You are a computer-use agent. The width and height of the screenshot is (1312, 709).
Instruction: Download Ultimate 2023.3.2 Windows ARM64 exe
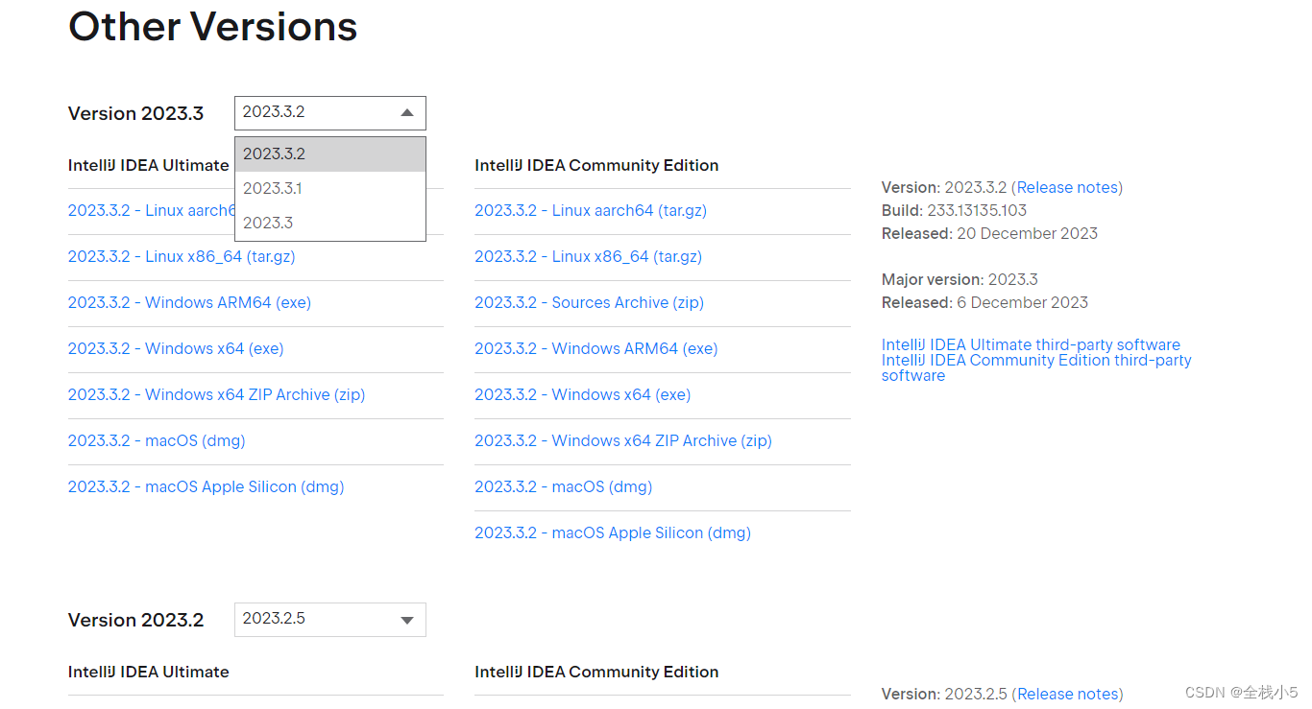[189, 303]
